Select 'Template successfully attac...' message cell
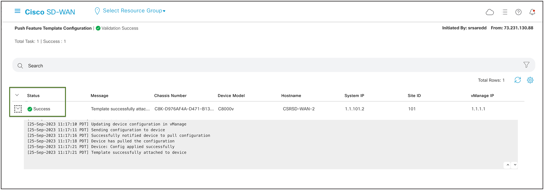The image size is (544, 190). point(120,109)
